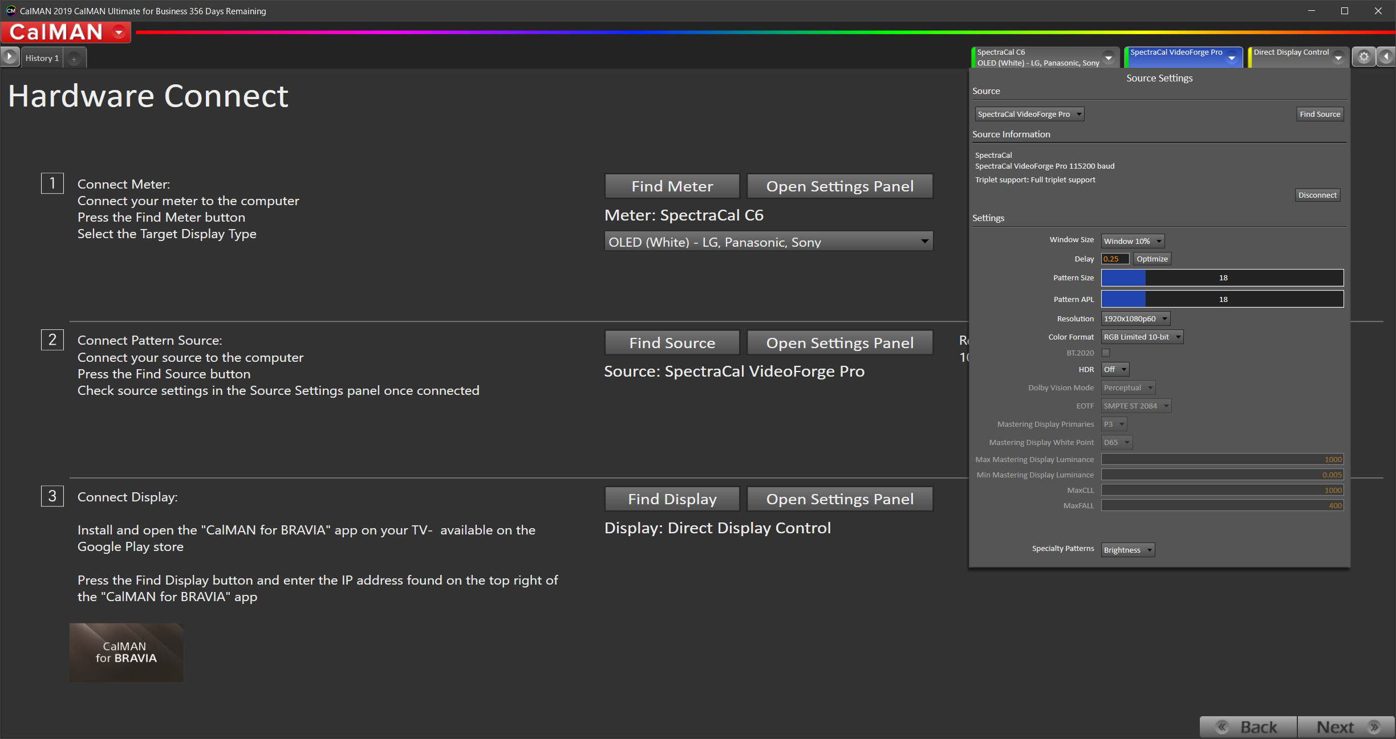Open the OLED (White) display type dropdown
The height and width of the screenshot is (739, 1396).
[769, 242]
